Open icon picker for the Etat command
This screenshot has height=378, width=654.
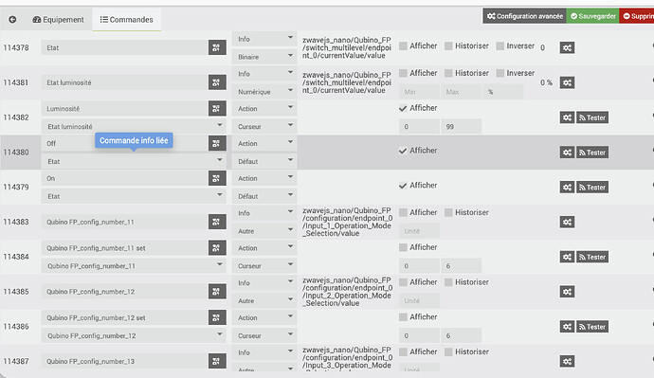pyautogui.click(x=217, y=47)
